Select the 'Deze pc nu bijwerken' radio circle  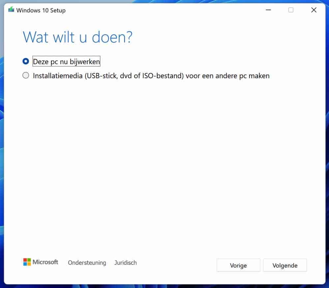click(26, 61)
